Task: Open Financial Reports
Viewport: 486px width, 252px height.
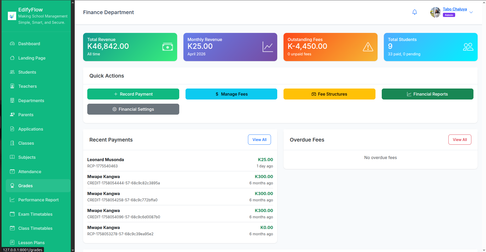Action: tap(427, 94)
